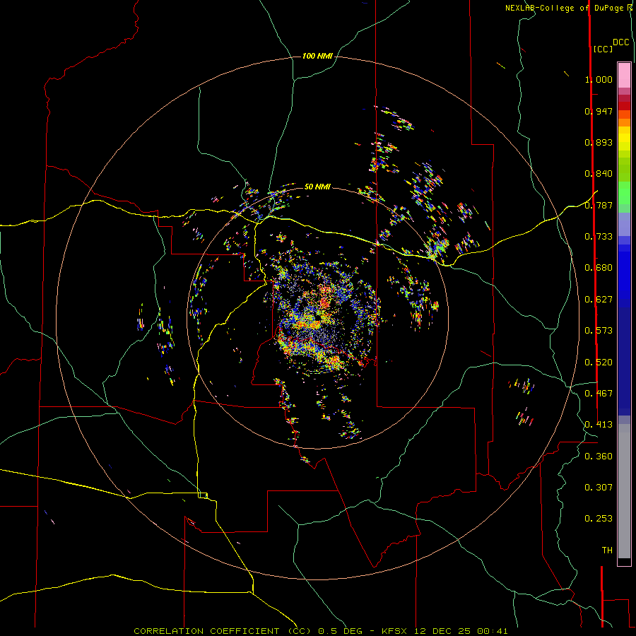Click the 0.627 legend value
Screen dimensions: 636x636
coord(599,299)
